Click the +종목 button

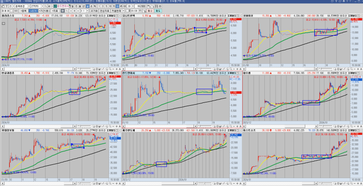click(x=23, y=11)
